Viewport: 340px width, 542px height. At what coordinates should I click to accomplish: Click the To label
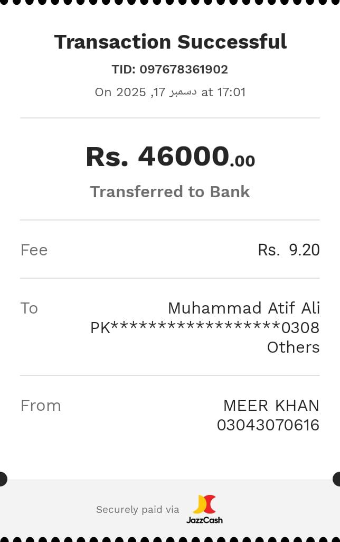point(29,308)
